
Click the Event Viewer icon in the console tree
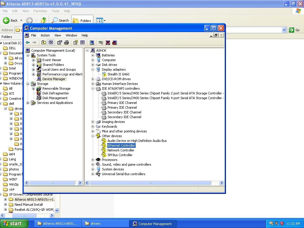point(39,60)
